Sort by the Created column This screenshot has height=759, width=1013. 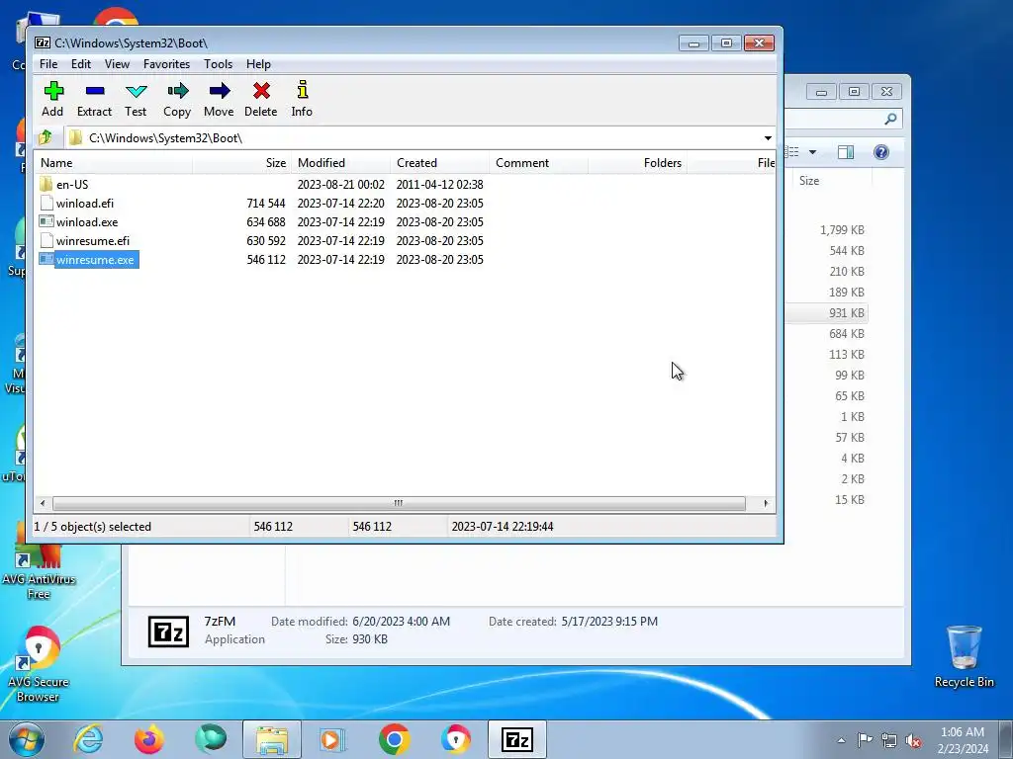440,163
